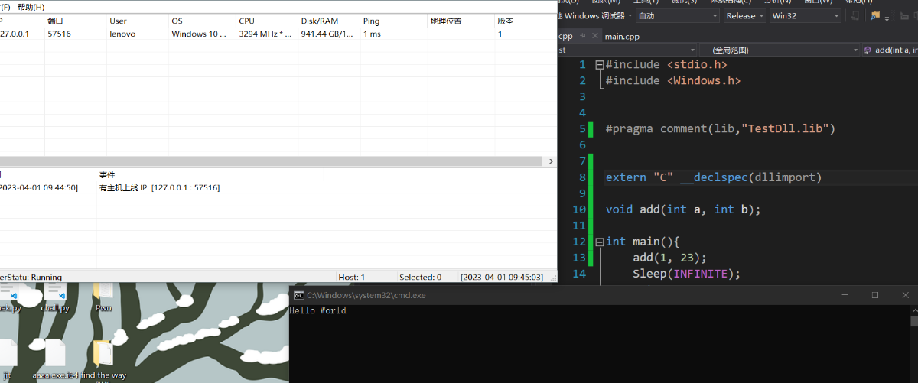The width and height of the screenshot is (918, 383).
Task: Close the active .cpp editor tab
Action: [x=594, y=36]
